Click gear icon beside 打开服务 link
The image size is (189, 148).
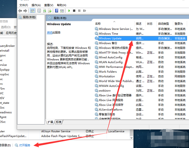click(x=16, y=145)
